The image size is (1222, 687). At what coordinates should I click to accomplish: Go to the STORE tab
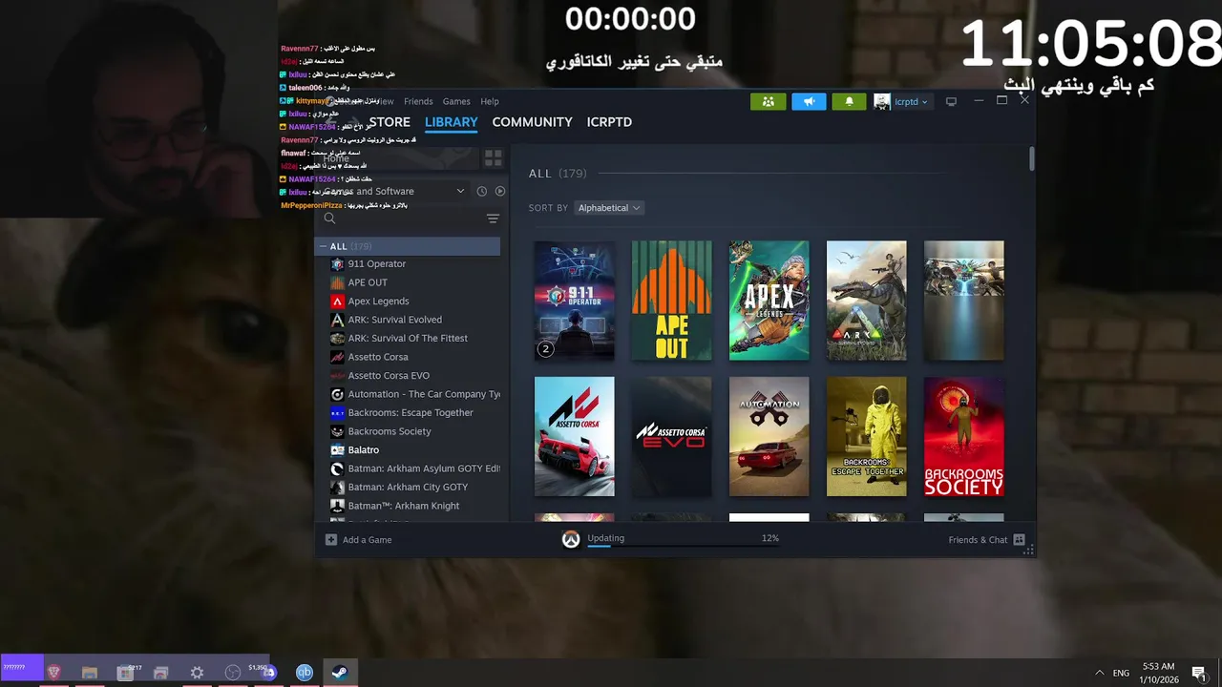(390, 122)
